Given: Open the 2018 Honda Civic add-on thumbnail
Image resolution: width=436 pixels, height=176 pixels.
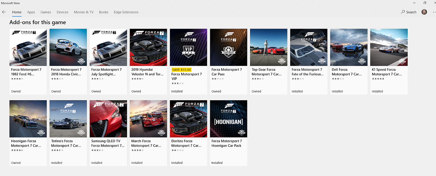Looking at the screenshot, I should 68,47.
